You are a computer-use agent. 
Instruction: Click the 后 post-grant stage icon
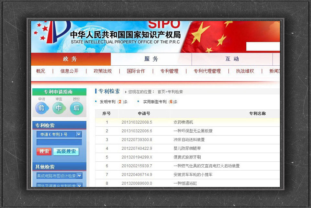pos(76,108)
